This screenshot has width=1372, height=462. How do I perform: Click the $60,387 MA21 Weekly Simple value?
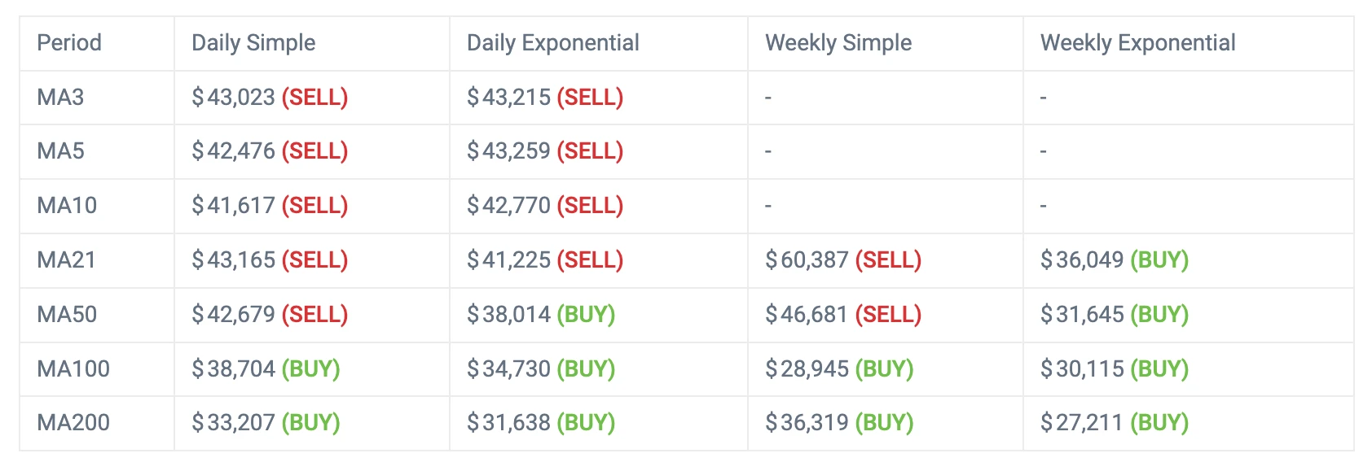[807, 260]
